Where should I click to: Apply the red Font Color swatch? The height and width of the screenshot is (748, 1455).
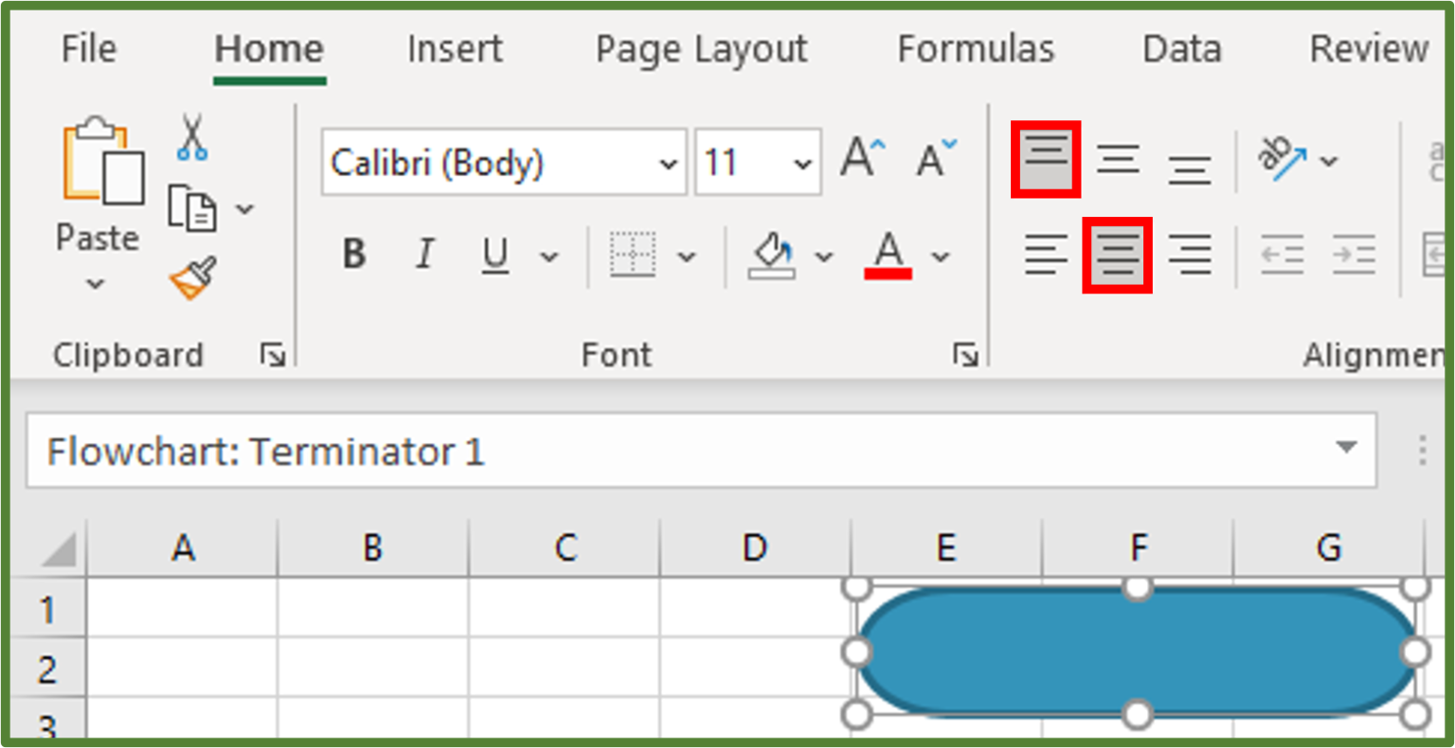[886, 256]
